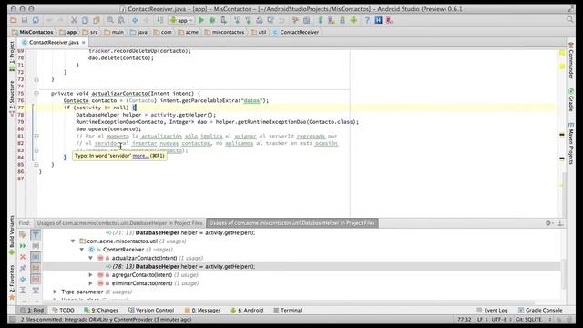Expand eliminarContacto(Intent) node
This screenshot has height=328, width=583.
[x=91, y=283]
